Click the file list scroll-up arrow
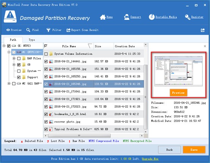The image size is (210, 163). click(146, 44)
